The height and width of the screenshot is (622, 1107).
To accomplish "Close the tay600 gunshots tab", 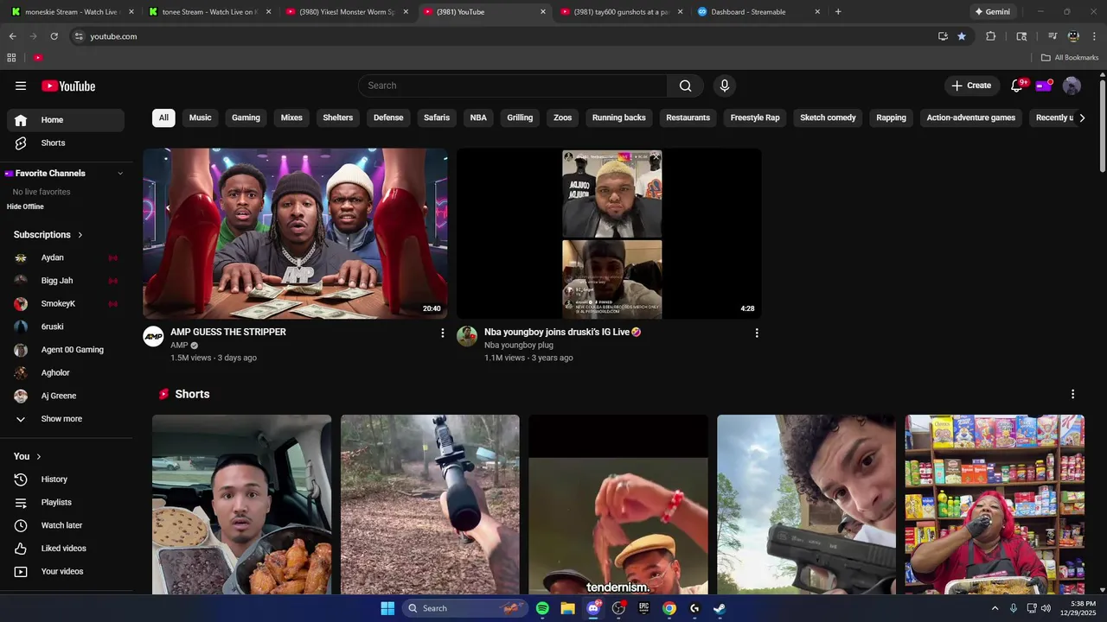I will (x=680, y=12).
